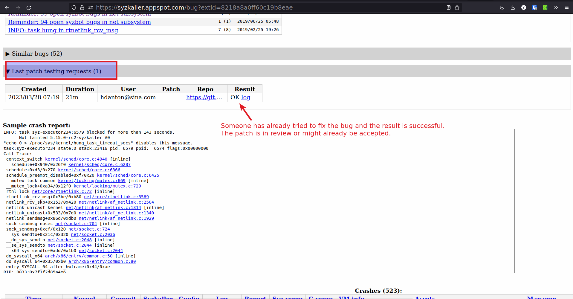Open the extensions overflow chevron

click(556, 7)
